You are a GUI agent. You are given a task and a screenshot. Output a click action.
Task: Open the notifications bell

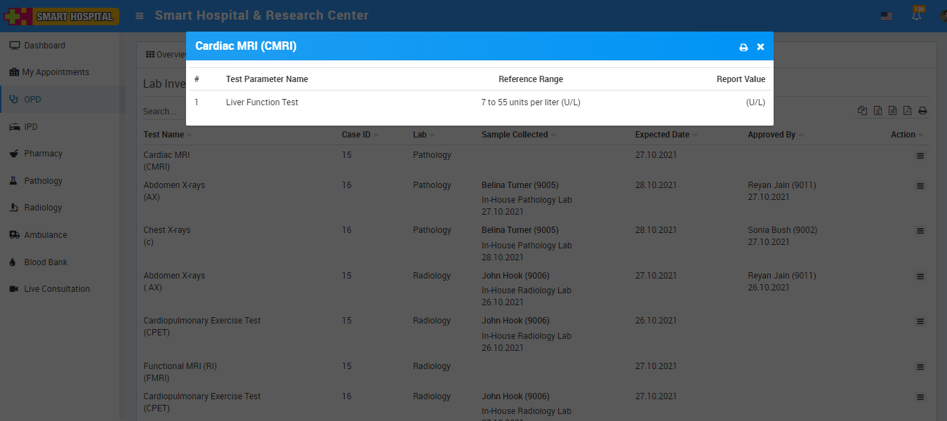(x=916, y=15)
